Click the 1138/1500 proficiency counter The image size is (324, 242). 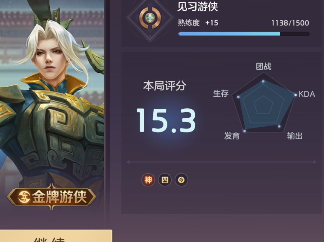[290, 23]
